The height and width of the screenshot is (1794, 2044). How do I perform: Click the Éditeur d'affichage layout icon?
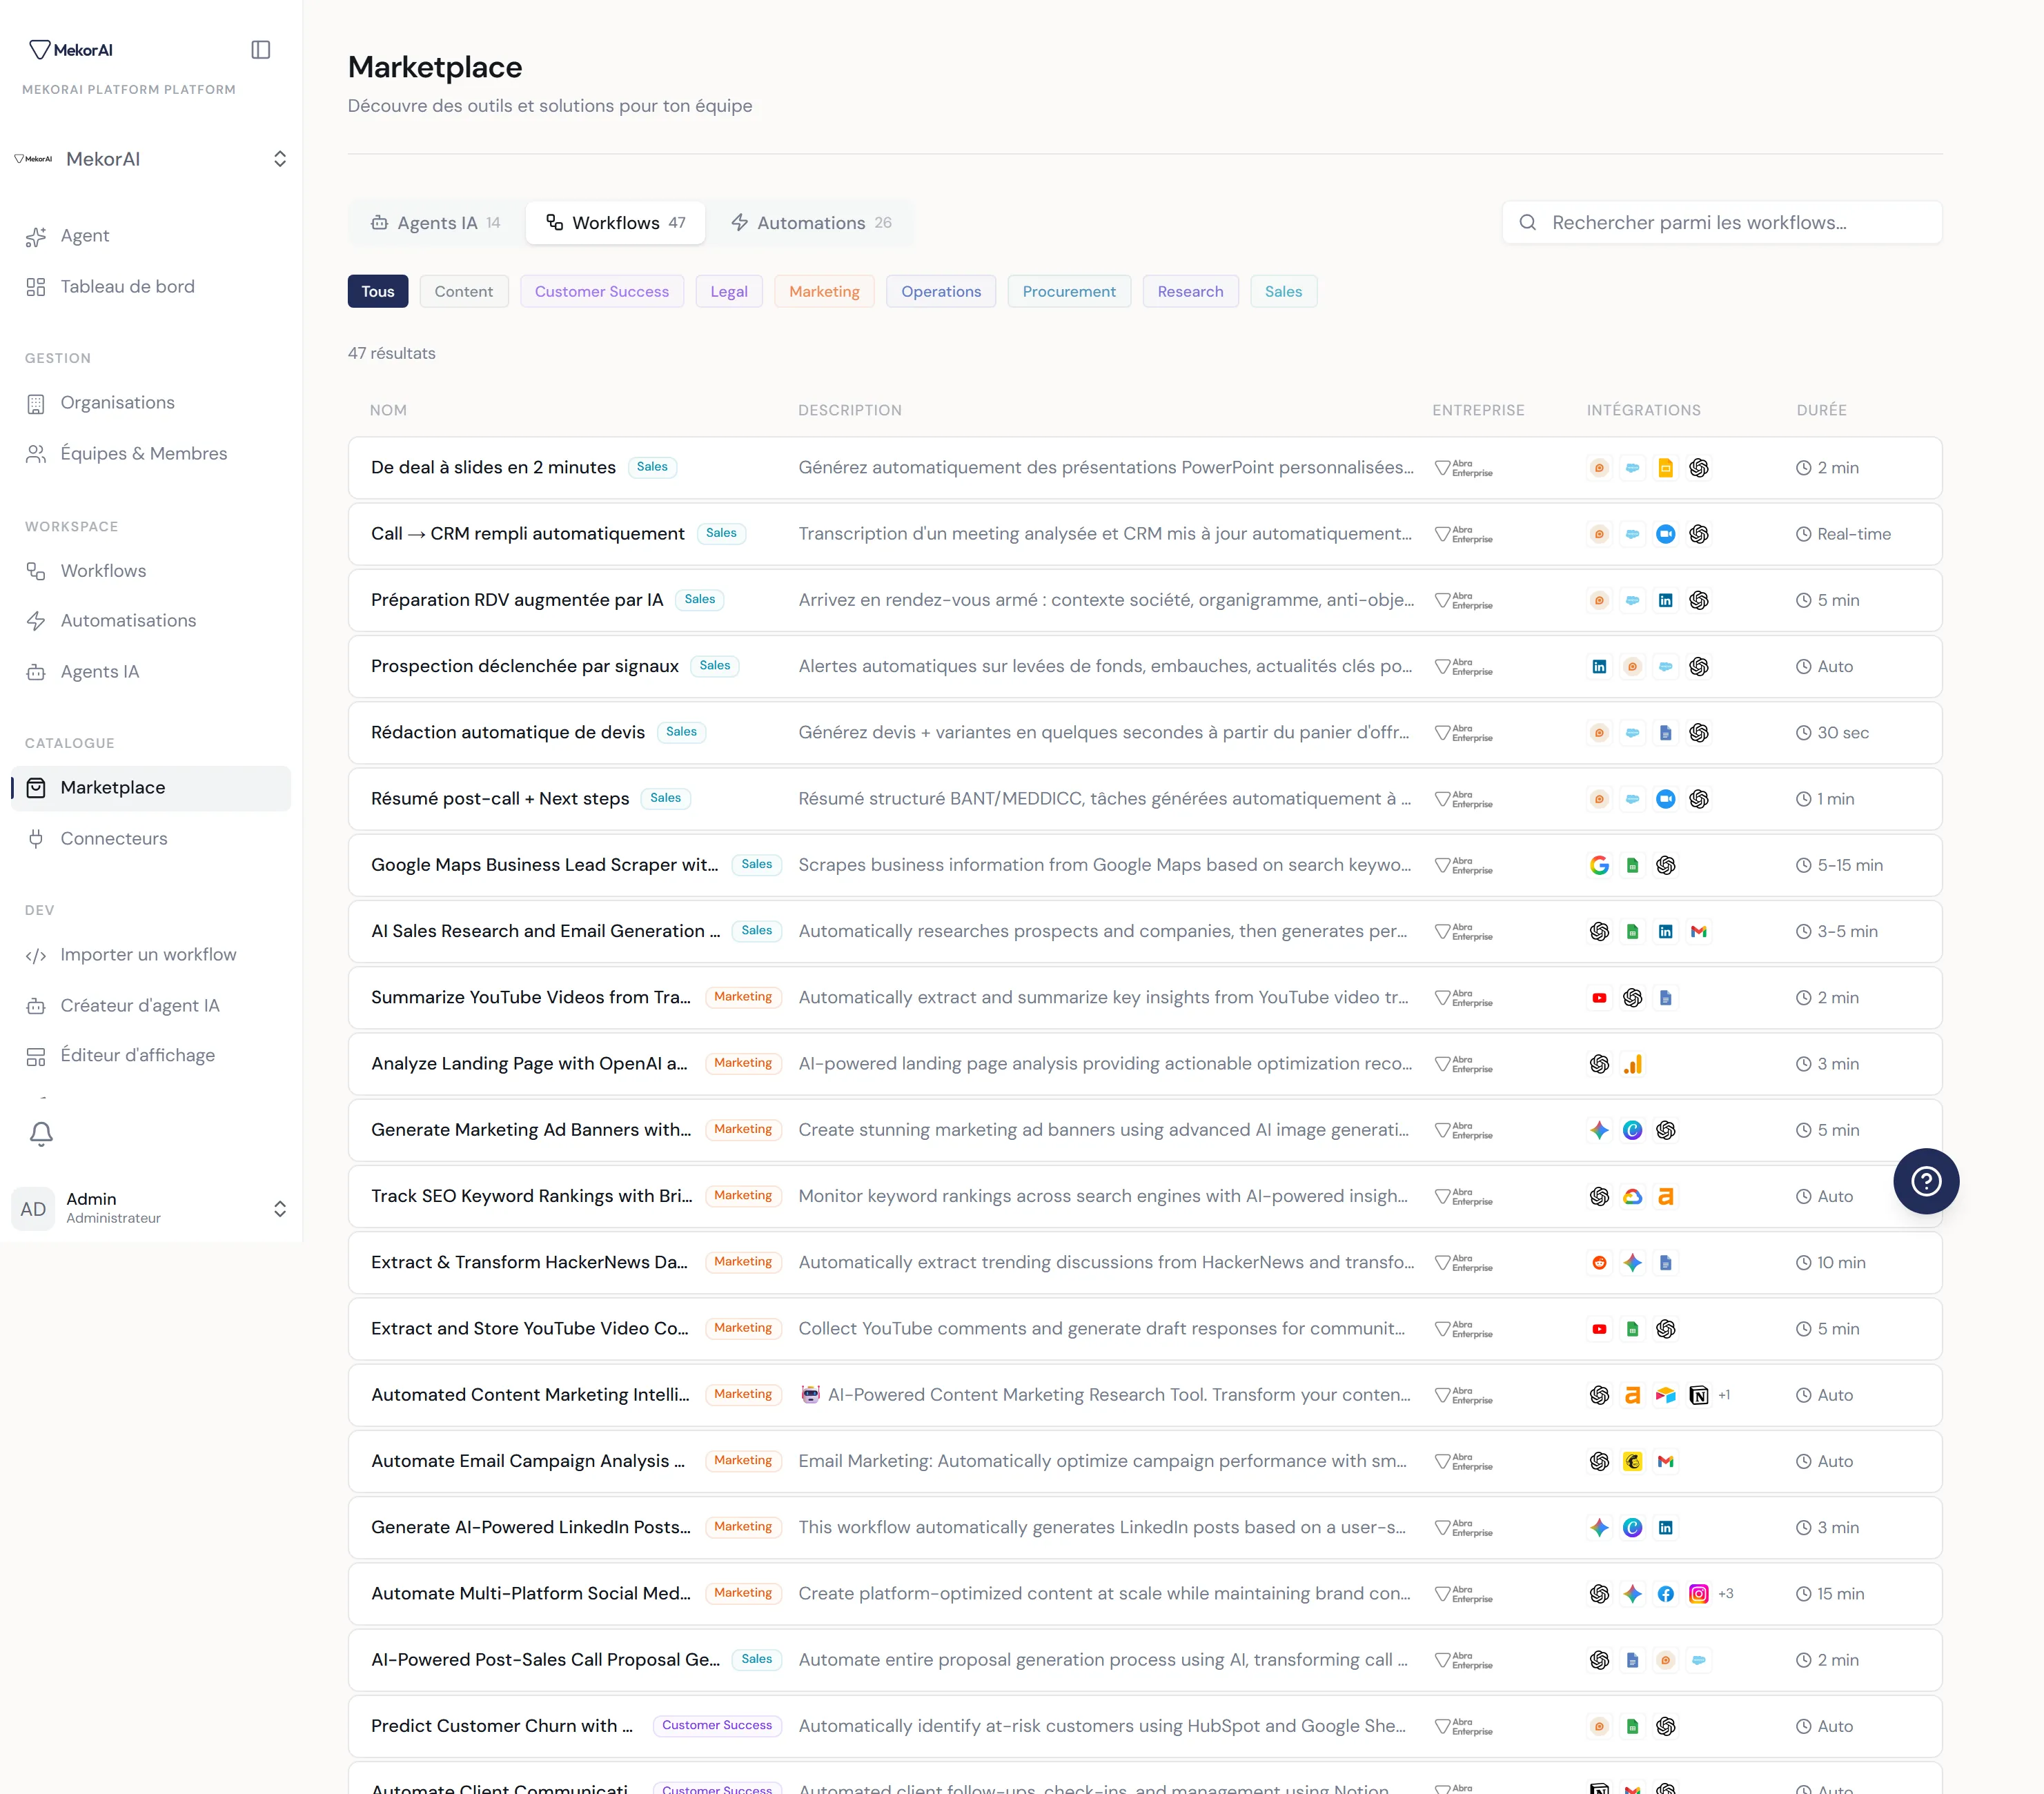[36, 1056]
